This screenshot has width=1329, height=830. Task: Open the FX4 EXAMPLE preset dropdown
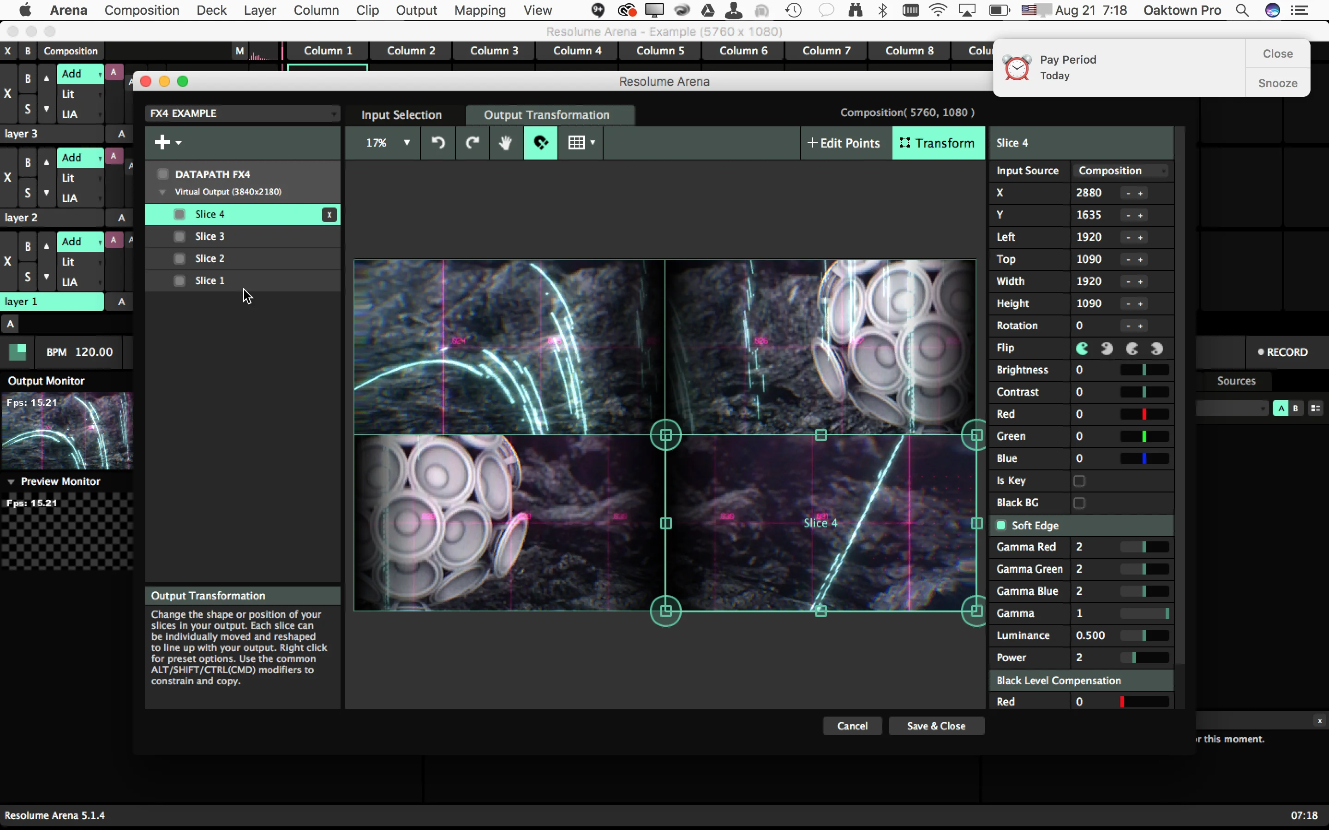pos(242,113)
